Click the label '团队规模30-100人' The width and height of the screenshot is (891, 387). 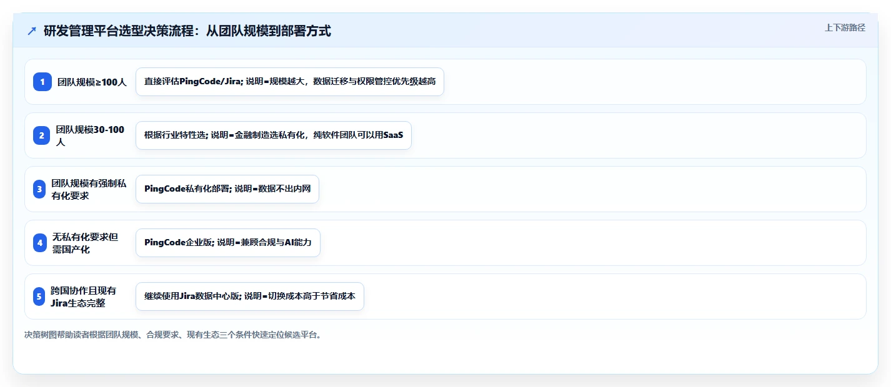point(90,135)
